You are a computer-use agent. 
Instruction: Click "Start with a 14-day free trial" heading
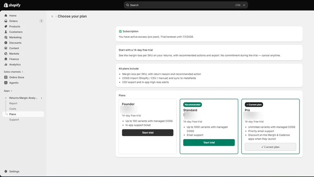(136, 50)
